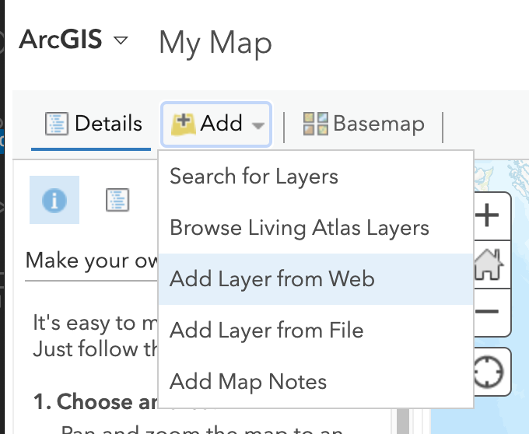This screenshot has width=529, height=434.
Task: Open the Details panel button
Action: click(x=93, y=124)
